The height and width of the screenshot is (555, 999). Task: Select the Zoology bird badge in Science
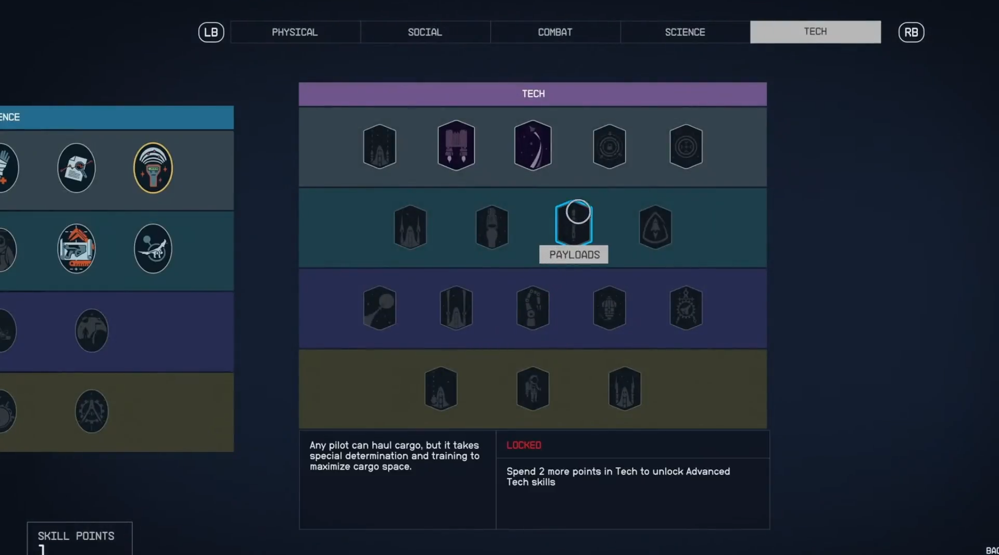pyautogui.click(x=153, y=249)
